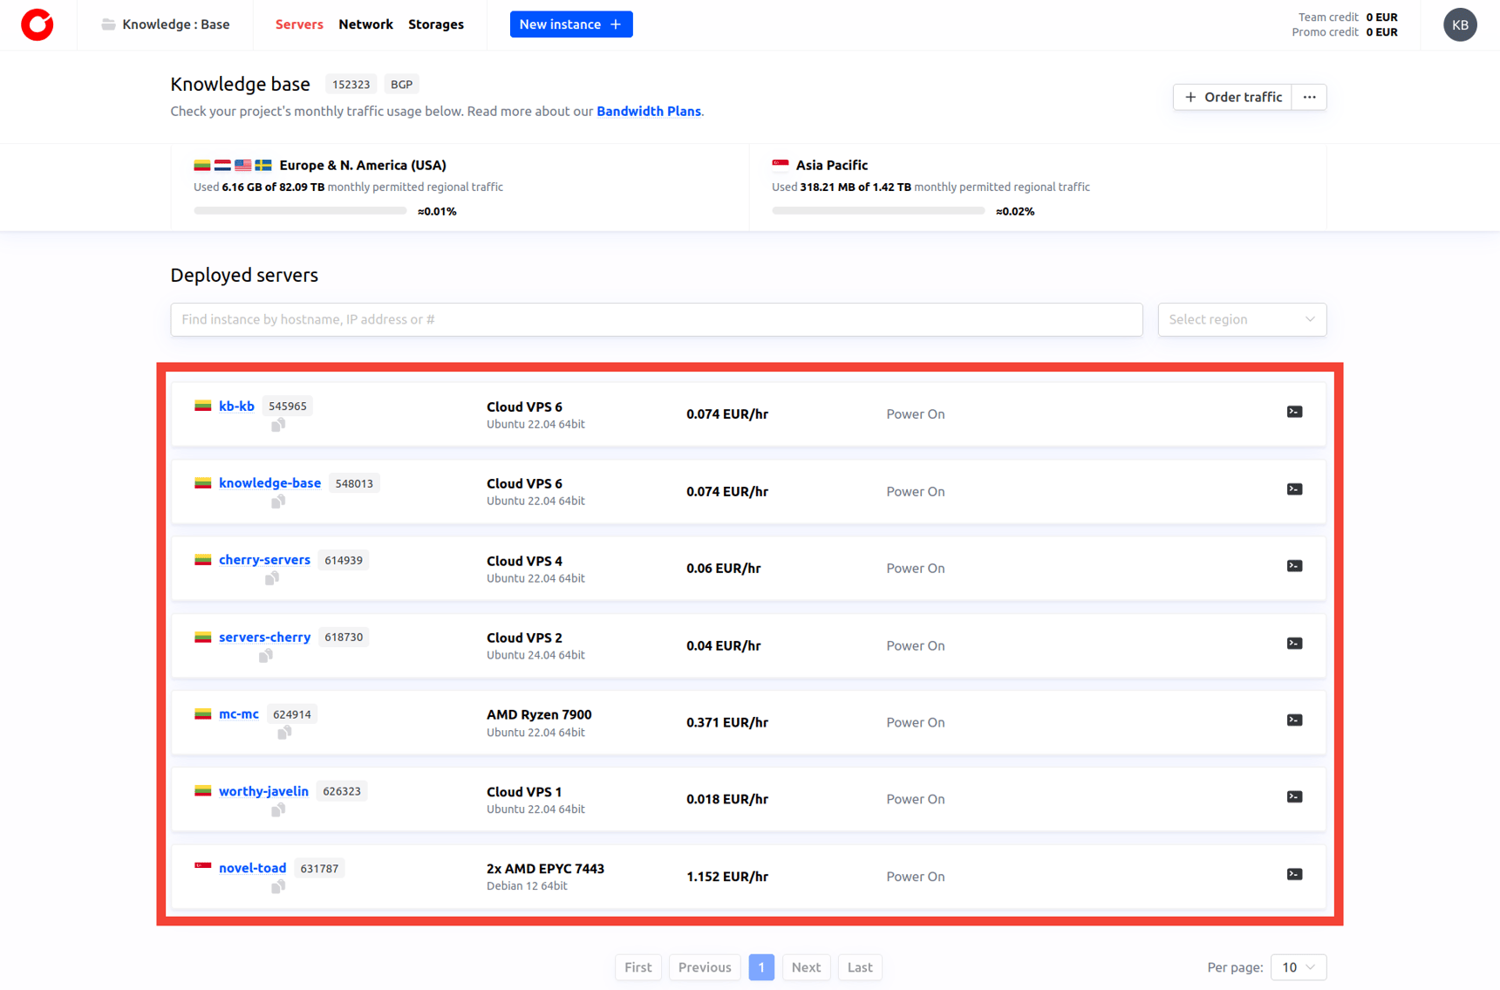Open the three-dots more options menu
The height and width of the screenshot is (990, 1500).
(1309, 97)
